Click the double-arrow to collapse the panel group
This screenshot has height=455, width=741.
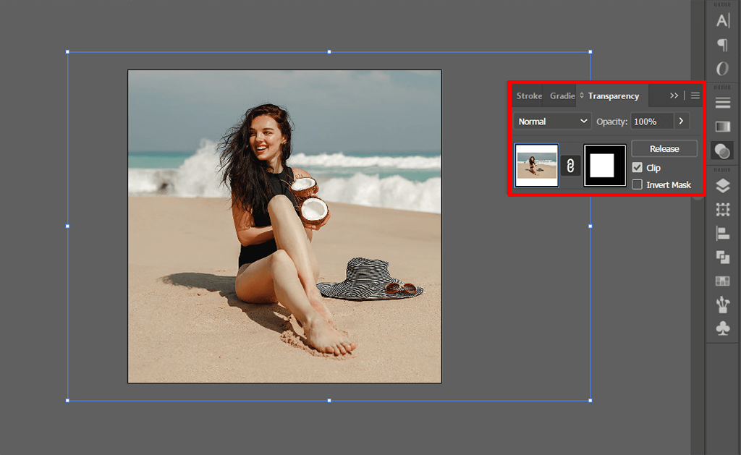coord(674,95)
